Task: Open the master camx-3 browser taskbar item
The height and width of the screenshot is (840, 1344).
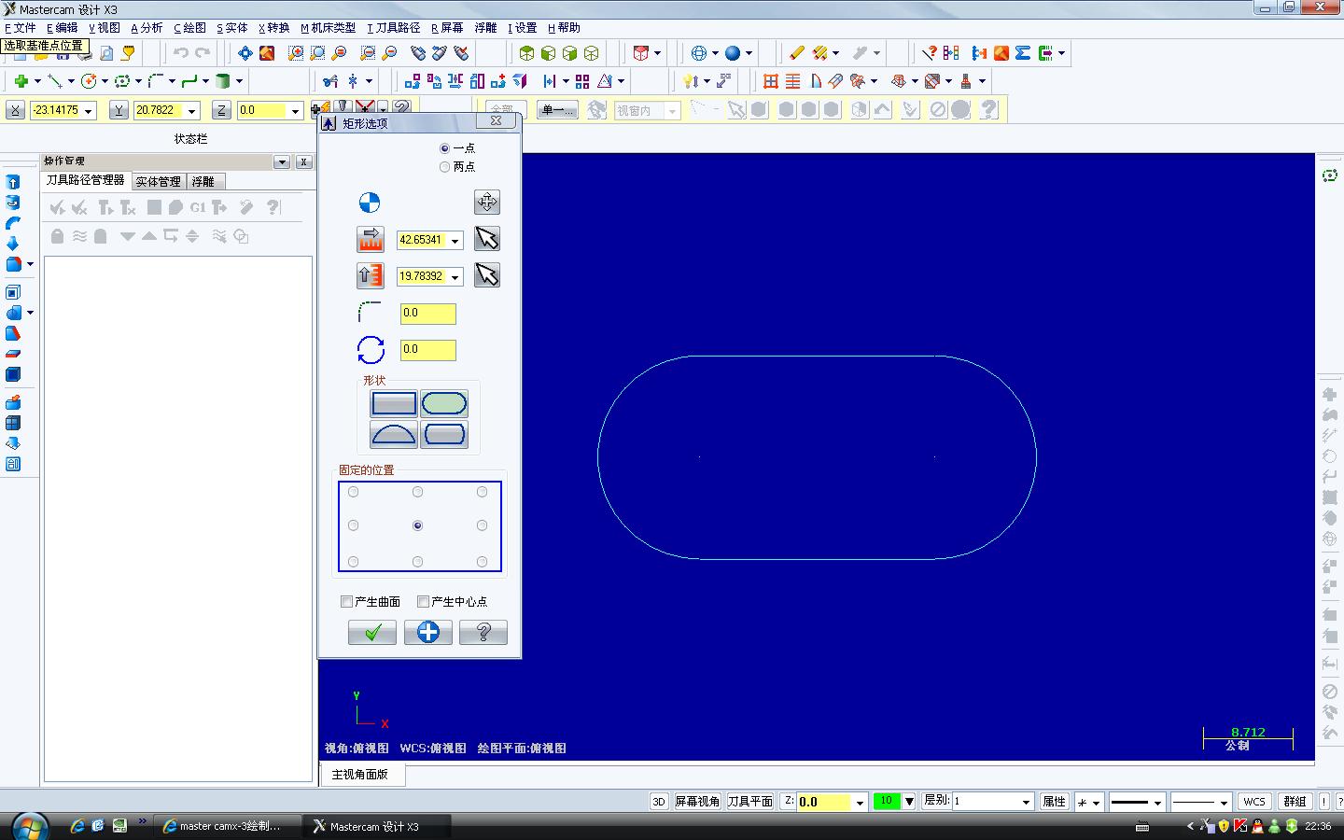Action: coord(229,826)
